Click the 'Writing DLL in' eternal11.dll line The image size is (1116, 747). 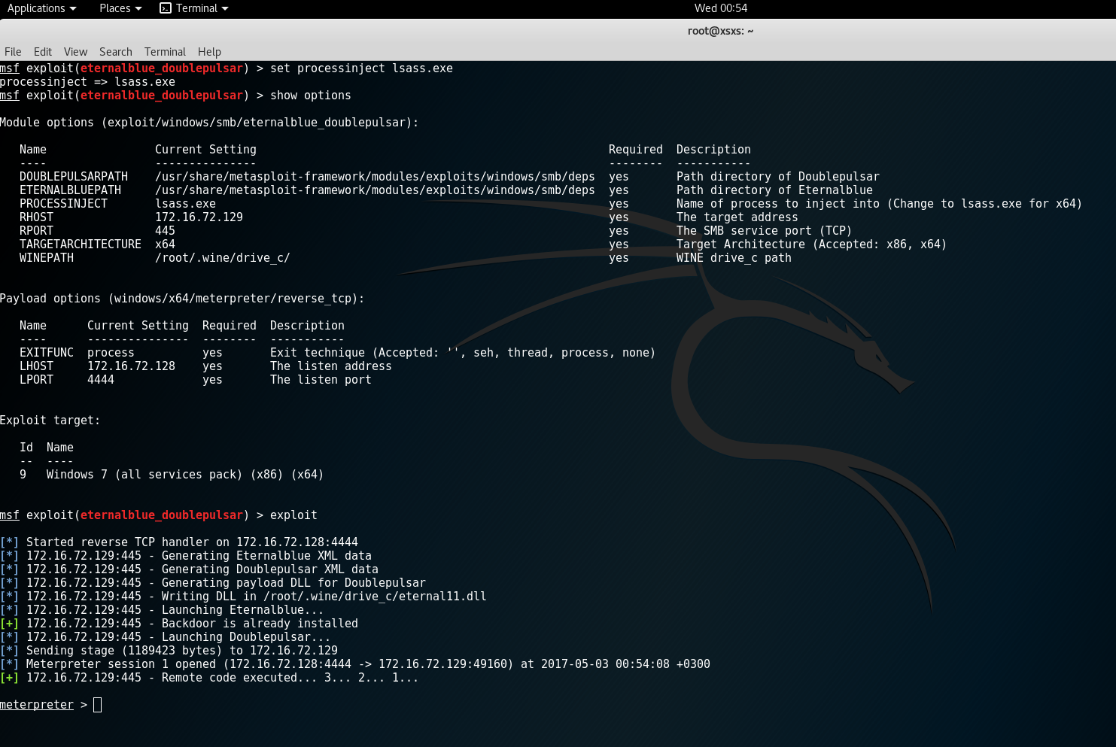244,597
